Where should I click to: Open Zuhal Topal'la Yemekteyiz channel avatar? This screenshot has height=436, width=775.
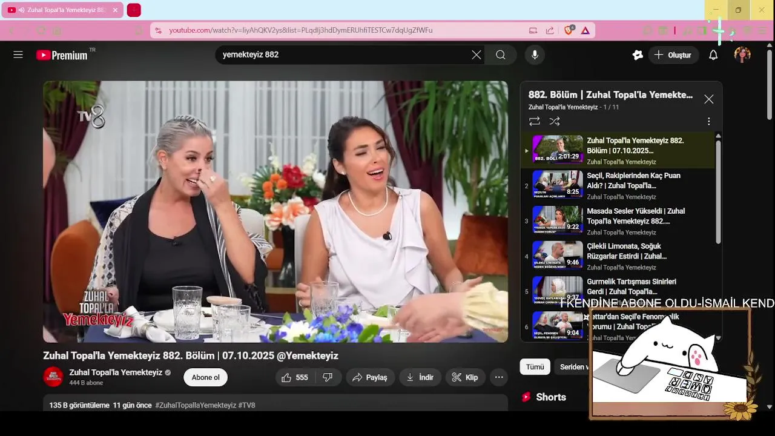click(53, 377)
